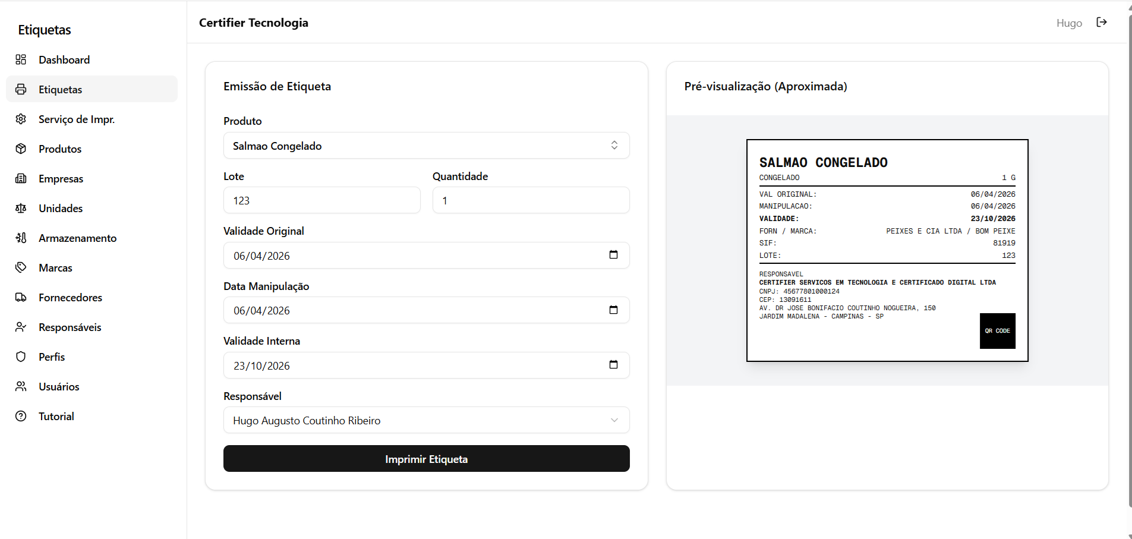Click the gear icon for Serviço de Impr.
The height and width of the screenshot is (539, 1132).
point(21,119)
